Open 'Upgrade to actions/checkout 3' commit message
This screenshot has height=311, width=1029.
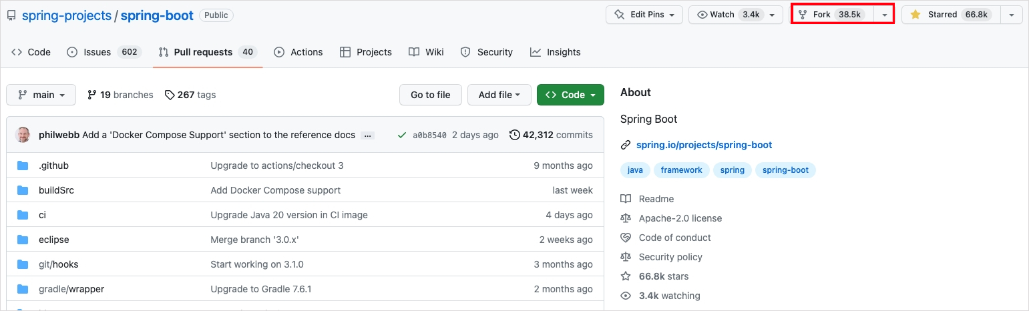(276, 166)
